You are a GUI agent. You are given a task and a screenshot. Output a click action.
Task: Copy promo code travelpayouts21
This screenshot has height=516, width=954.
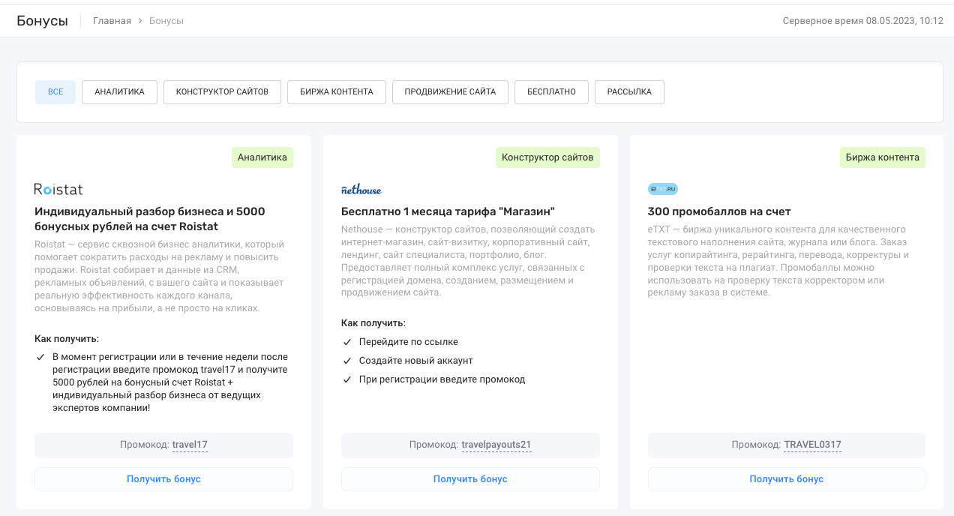[x=496, y=445]
